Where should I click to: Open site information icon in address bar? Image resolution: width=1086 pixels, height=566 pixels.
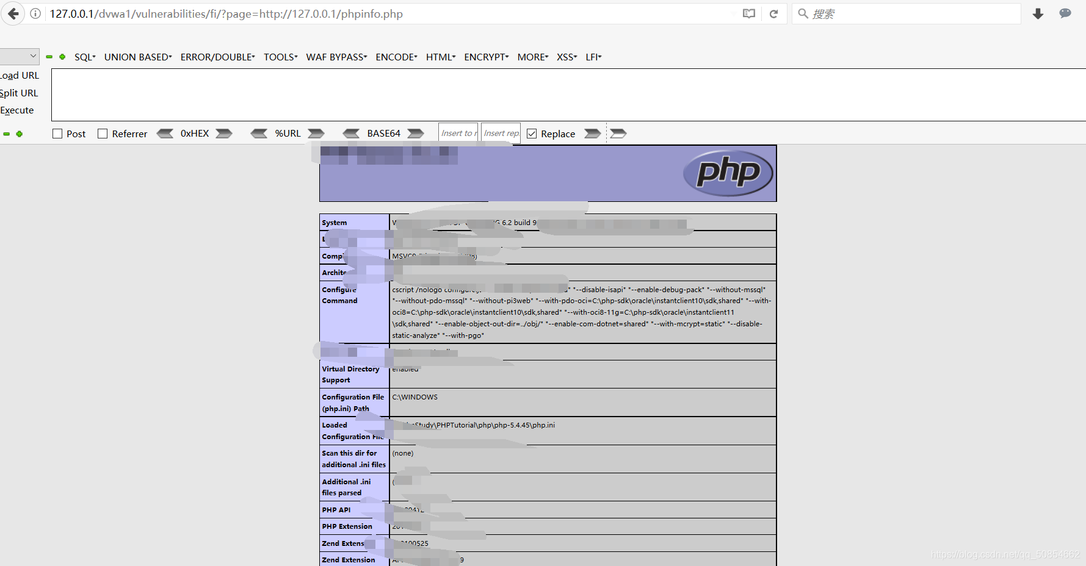click(35, 13)
